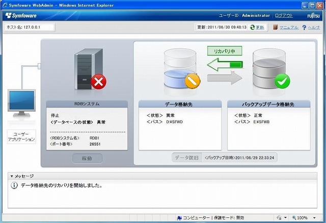Open the マニュアル link

pyautogui.click(x=289, y=27)
